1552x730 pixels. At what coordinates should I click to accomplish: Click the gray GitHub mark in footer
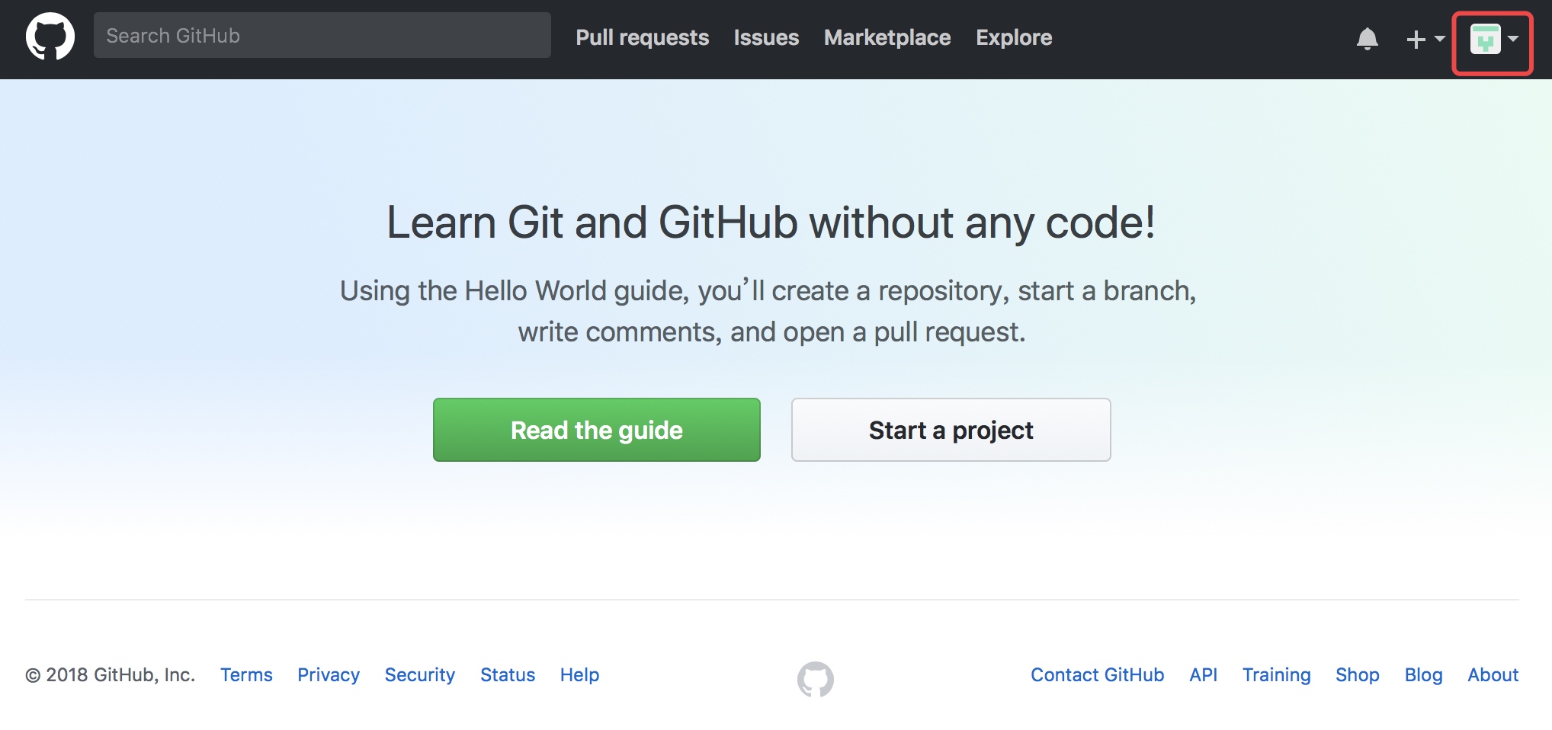[x=816, y=679]
